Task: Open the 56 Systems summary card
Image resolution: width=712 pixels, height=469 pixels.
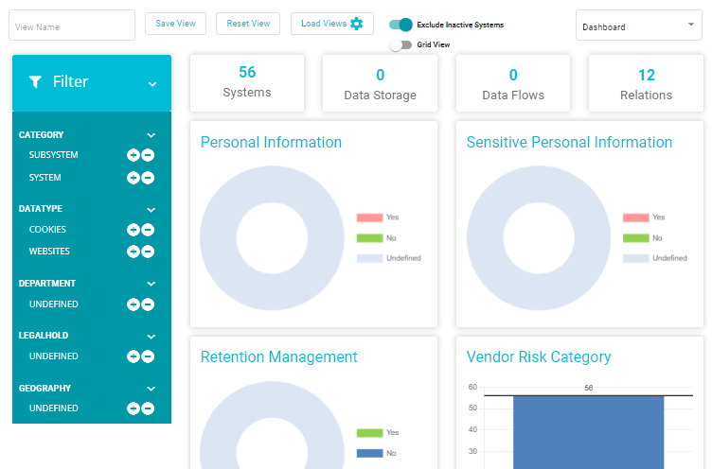Action: coord(247,83)
